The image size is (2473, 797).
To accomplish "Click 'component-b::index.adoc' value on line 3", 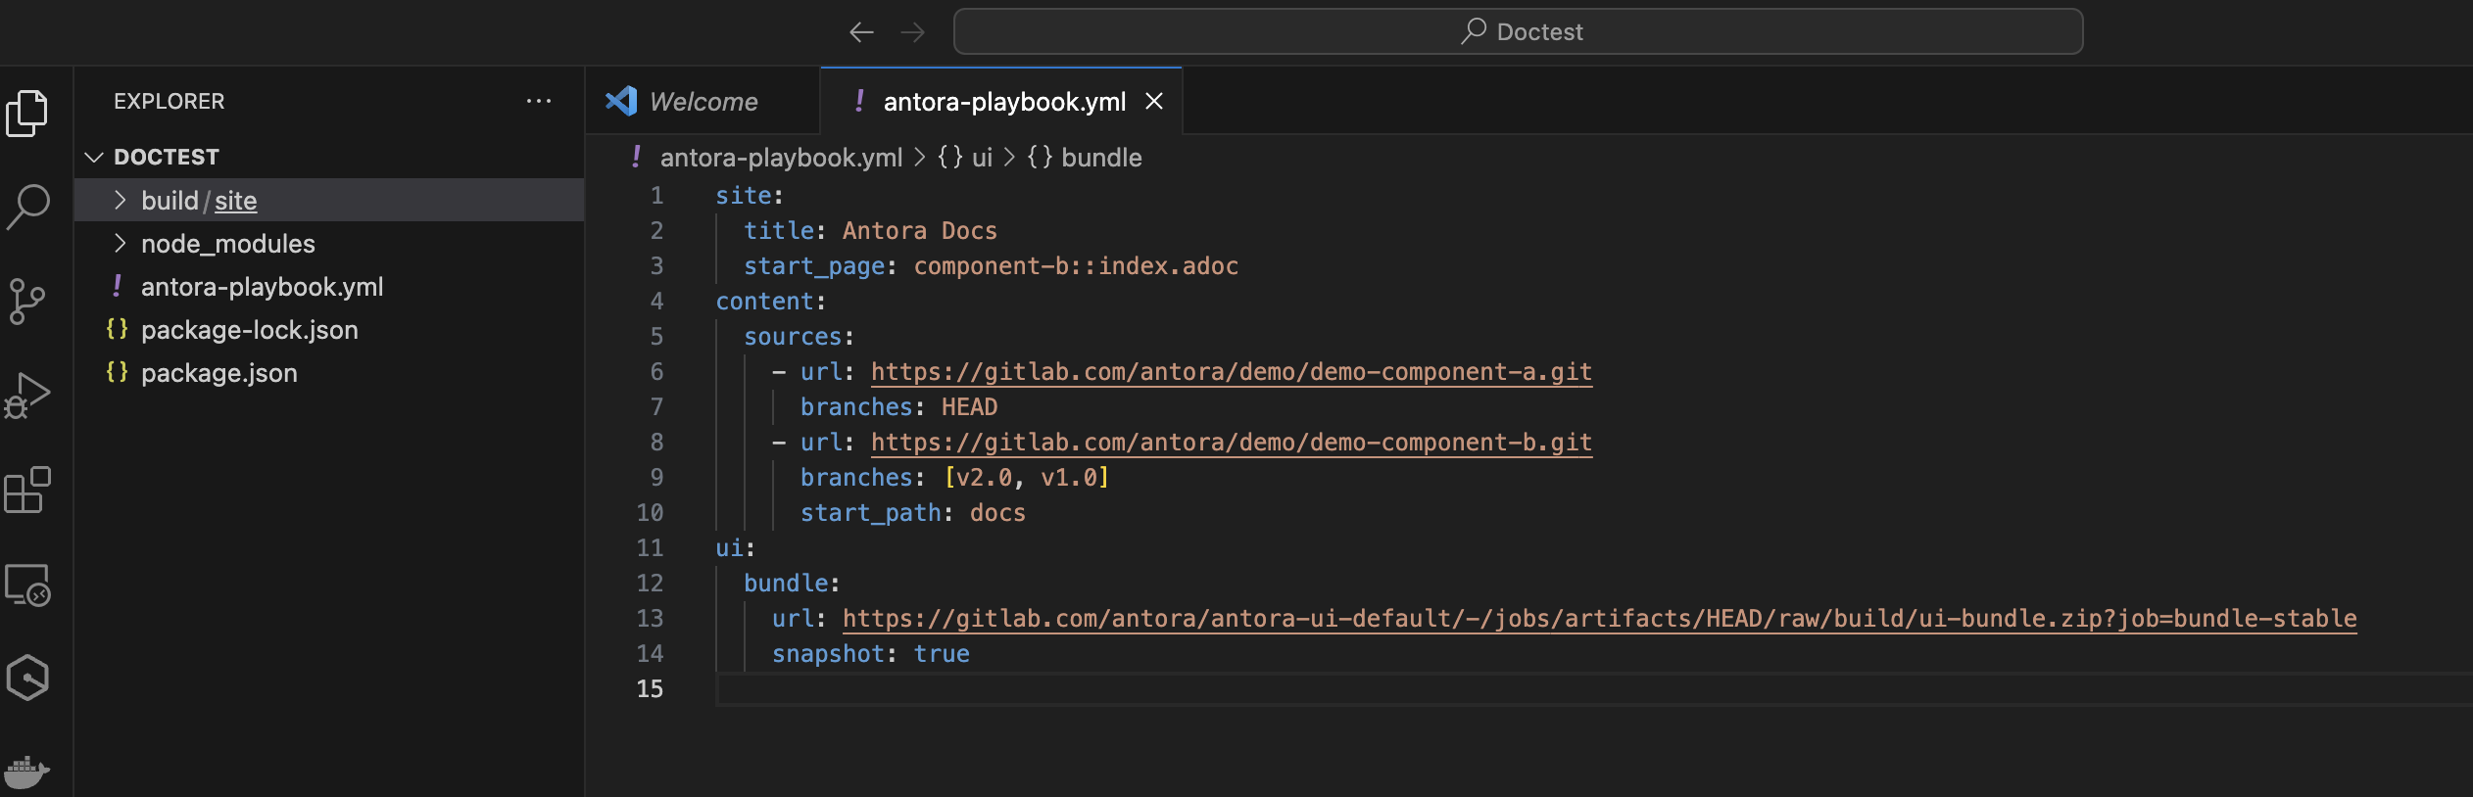I will 1076,265.
